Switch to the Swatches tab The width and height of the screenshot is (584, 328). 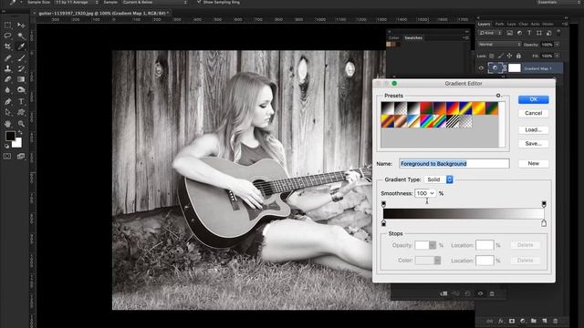pos(413,38)
